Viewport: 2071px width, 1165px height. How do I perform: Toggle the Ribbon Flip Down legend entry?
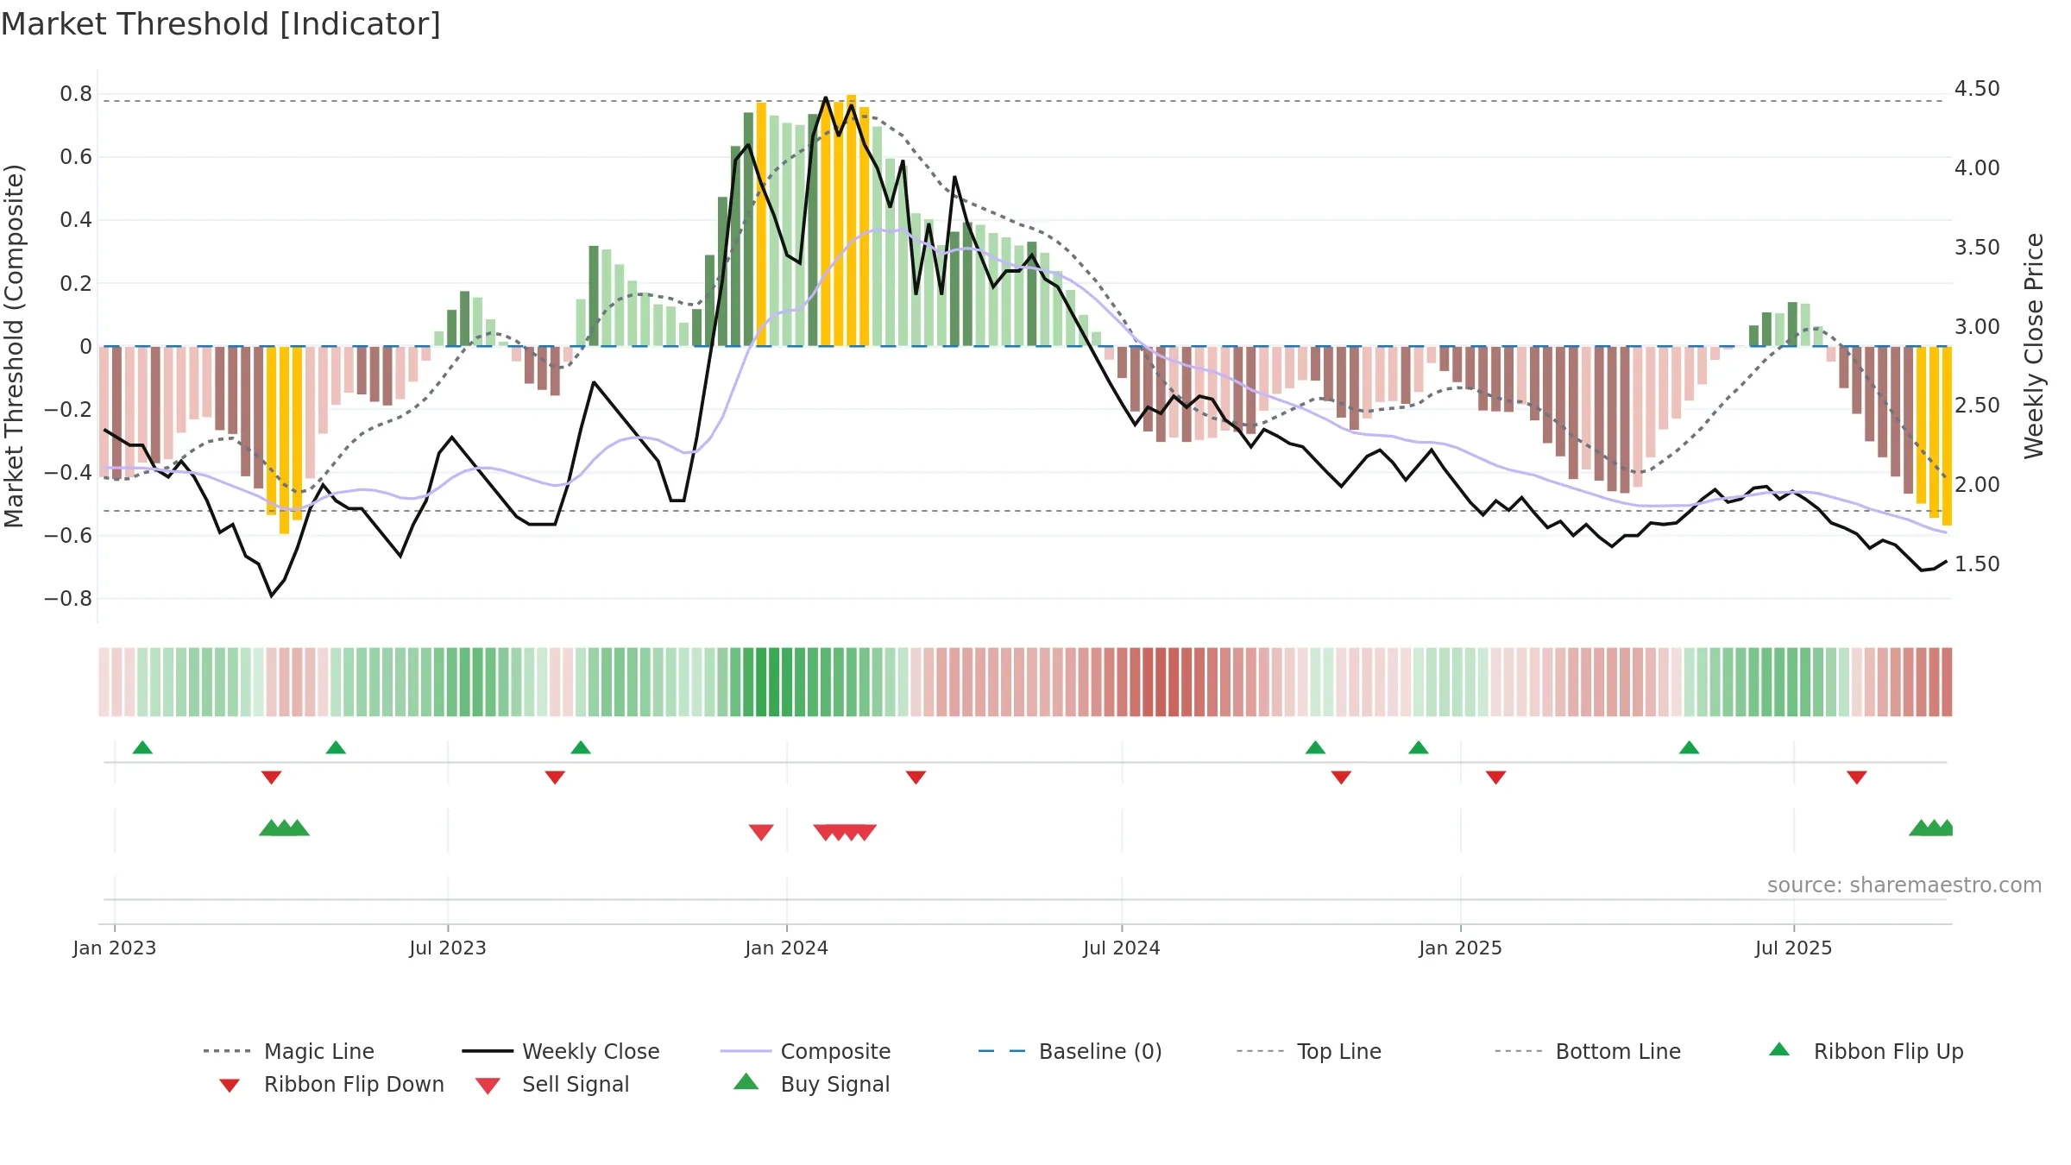click(x=331, y=1085)
